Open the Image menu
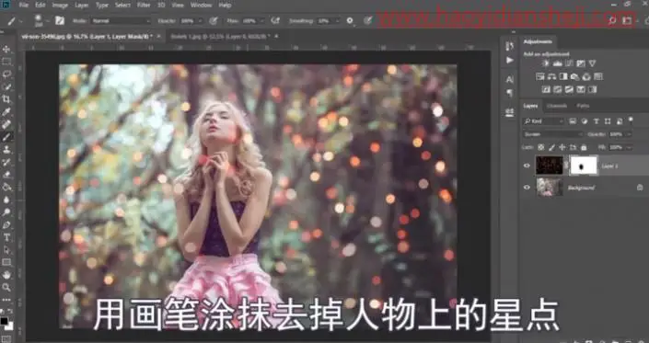The image size is (649, 343). coord(60,6)
